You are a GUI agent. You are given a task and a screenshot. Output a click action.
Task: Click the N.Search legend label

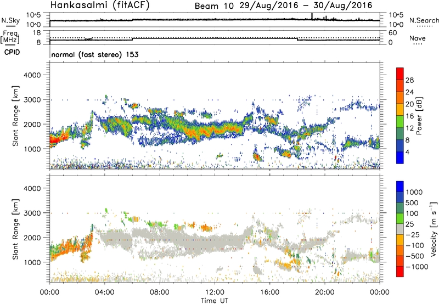[424, 20]
